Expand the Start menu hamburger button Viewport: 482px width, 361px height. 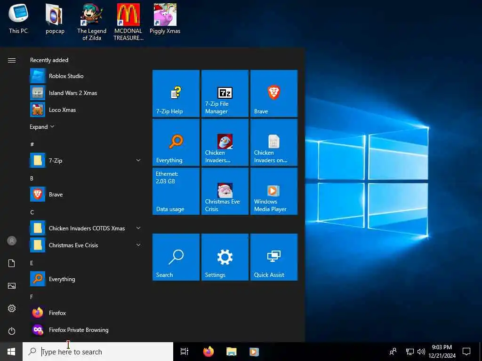click(12, 61)
